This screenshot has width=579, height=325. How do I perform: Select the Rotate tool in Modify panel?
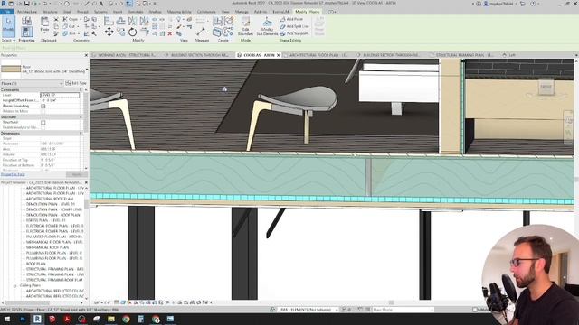tap(132, 32)
